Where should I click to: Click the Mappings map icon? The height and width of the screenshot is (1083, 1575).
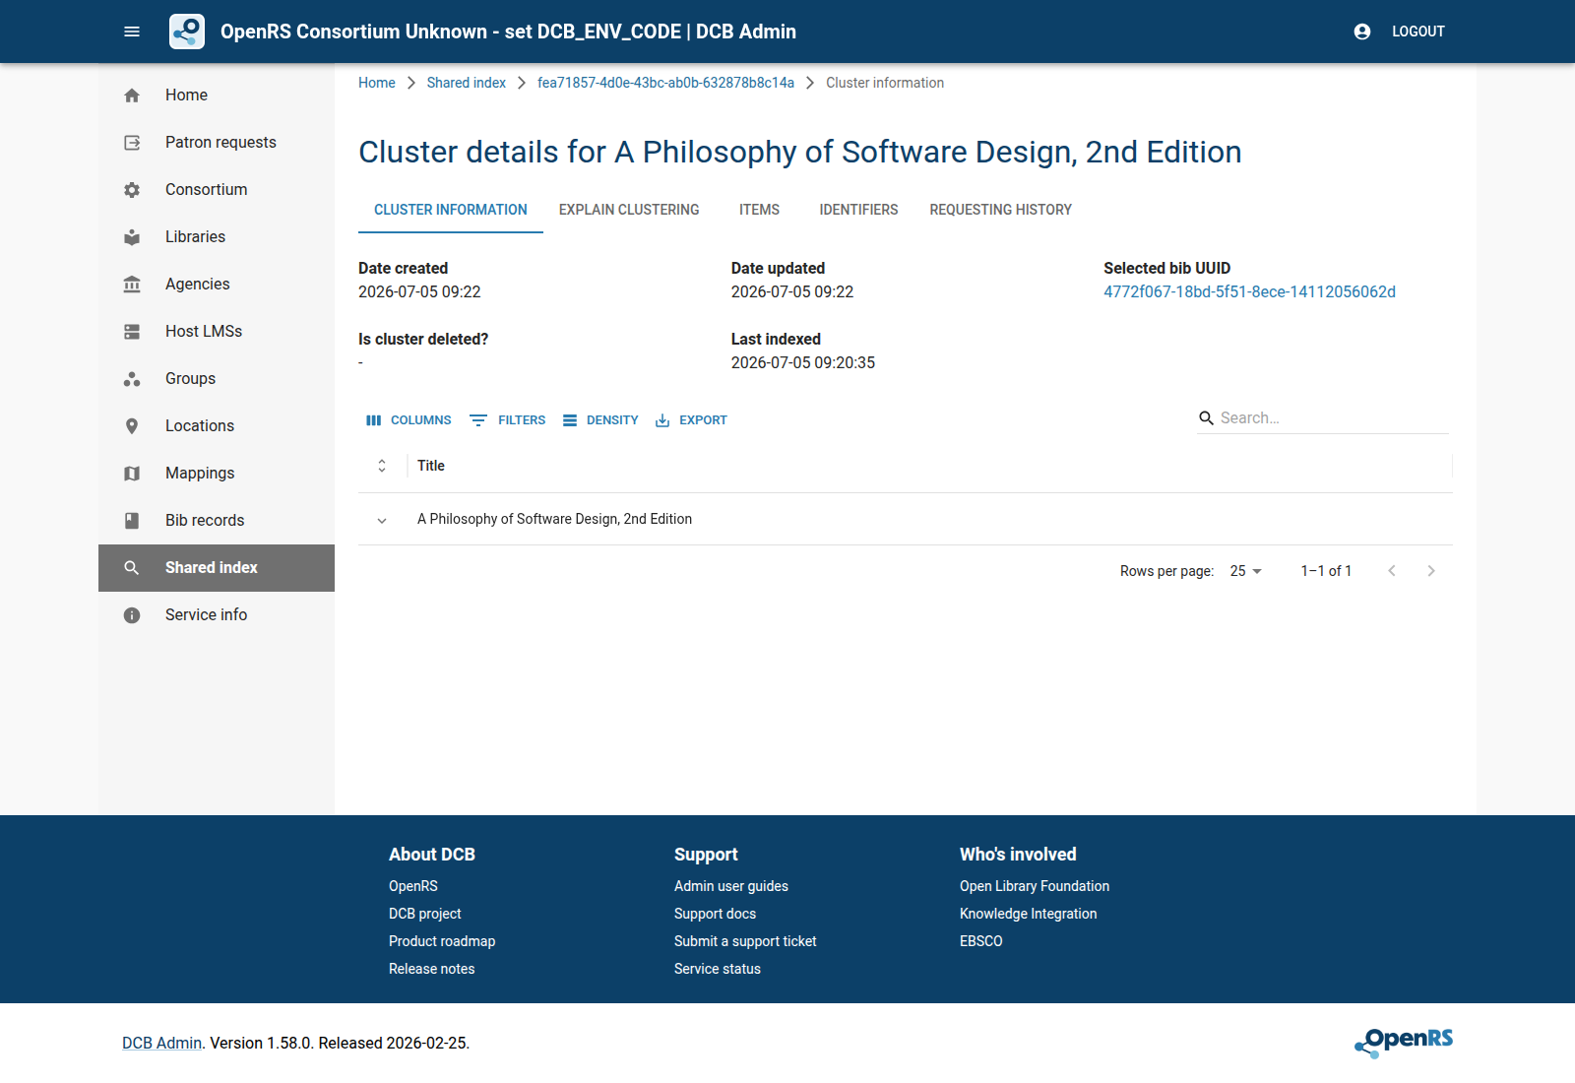[x=132, y=474]
